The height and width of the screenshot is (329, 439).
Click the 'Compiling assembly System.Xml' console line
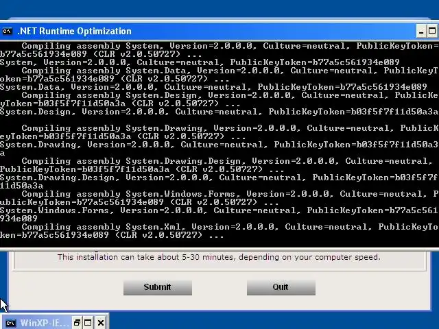(x=230, y=227)
